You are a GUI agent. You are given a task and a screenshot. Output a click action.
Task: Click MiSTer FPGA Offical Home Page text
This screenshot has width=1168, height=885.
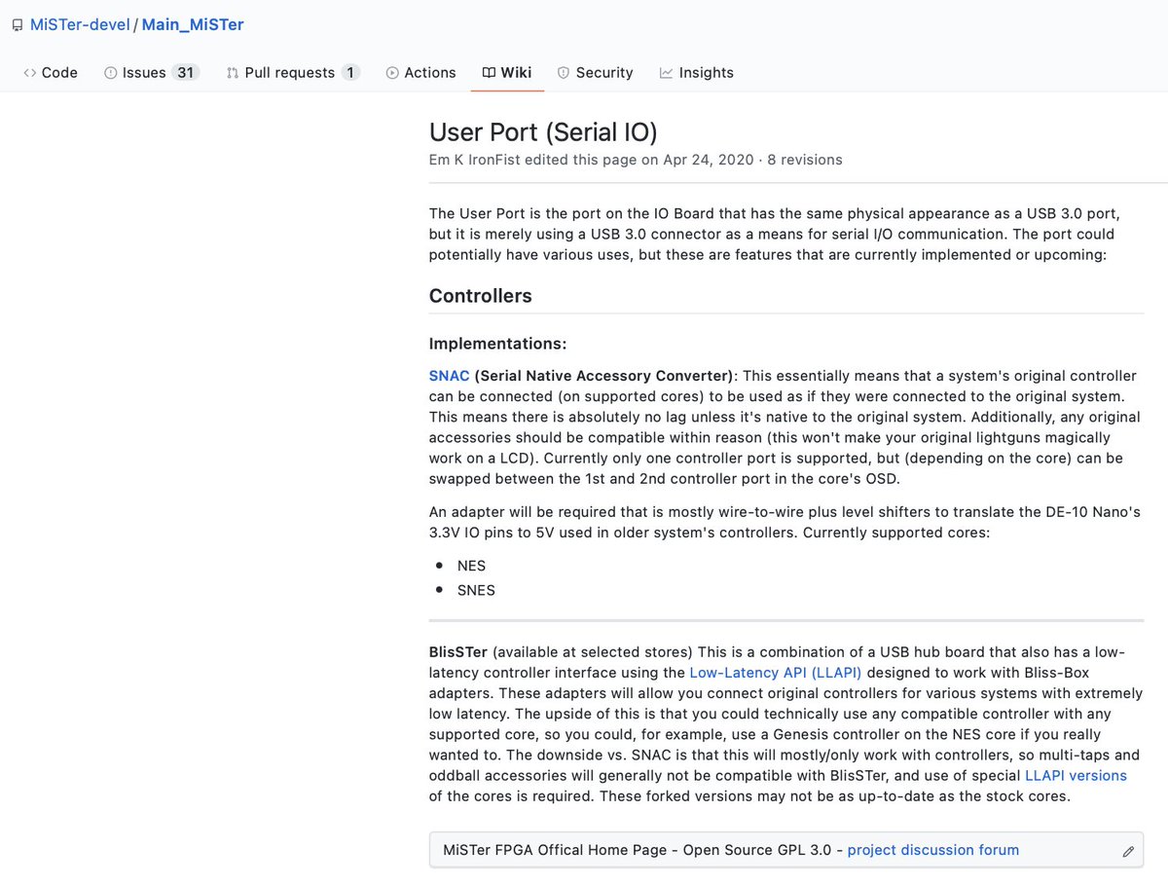click(556, 850)
